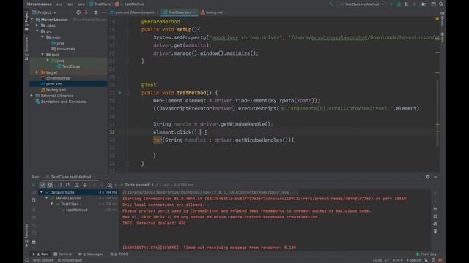Select MavenLesson node in test results

[x=68, y=198]
